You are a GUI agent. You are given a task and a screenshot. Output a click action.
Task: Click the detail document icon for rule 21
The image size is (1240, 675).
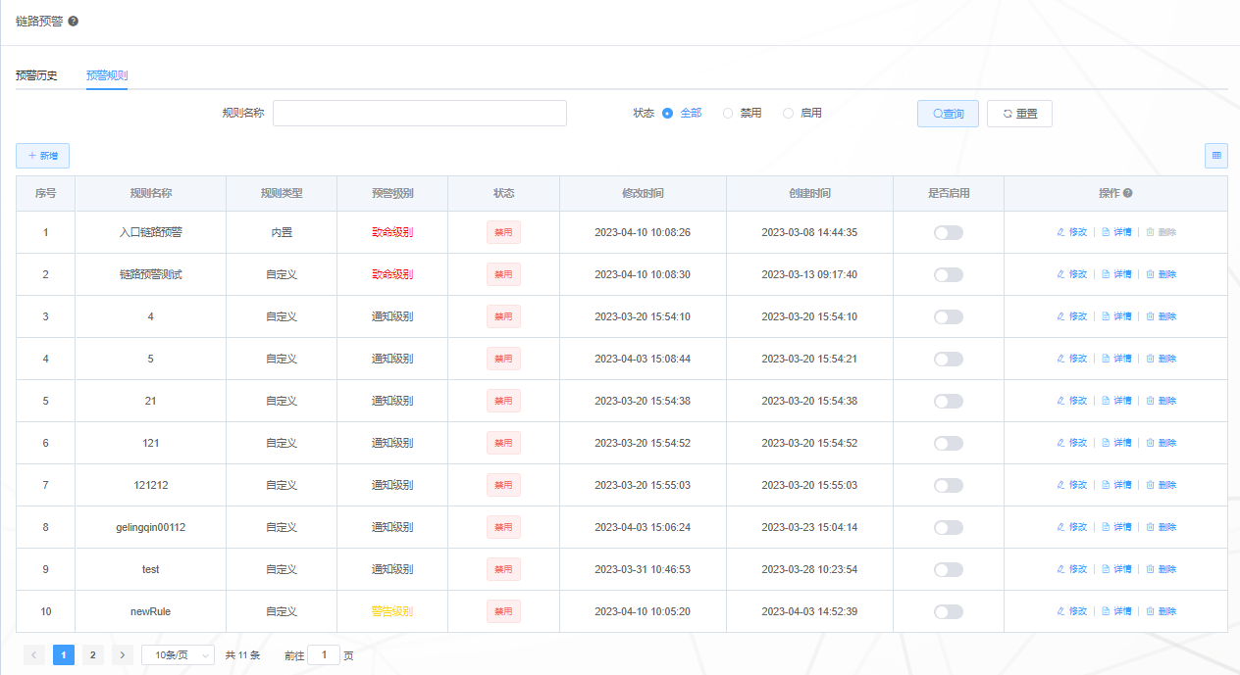(1106, 401)
